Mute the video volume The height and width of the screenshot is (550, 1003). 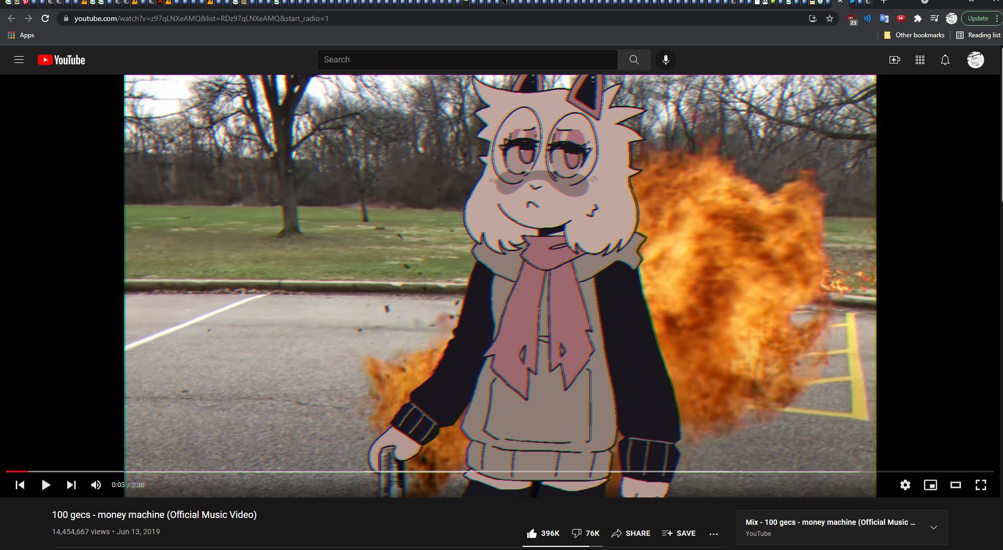click(96, 485)
